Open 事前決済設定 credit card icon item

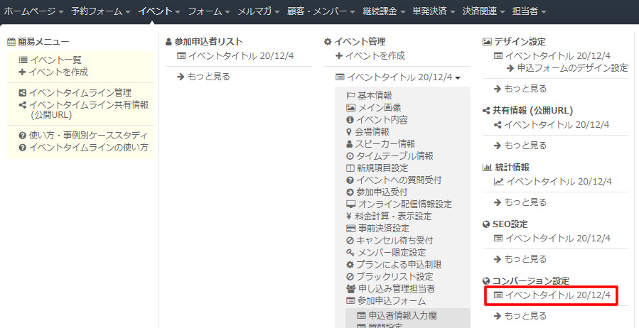pos(382,228)
